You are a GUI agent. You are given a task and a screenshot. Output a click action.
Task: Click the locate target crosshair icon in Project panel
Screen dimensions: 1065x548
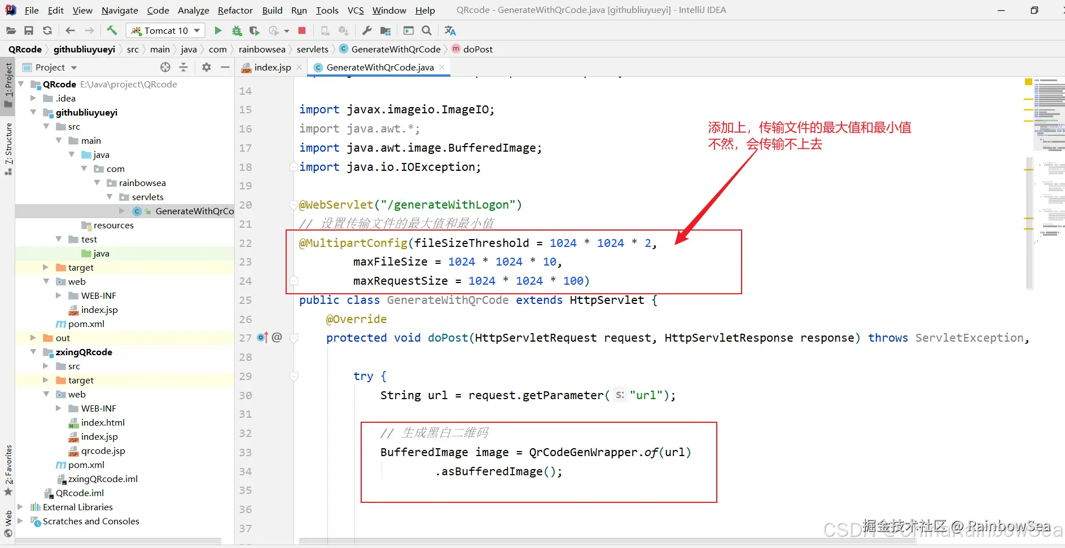(165, 67)
